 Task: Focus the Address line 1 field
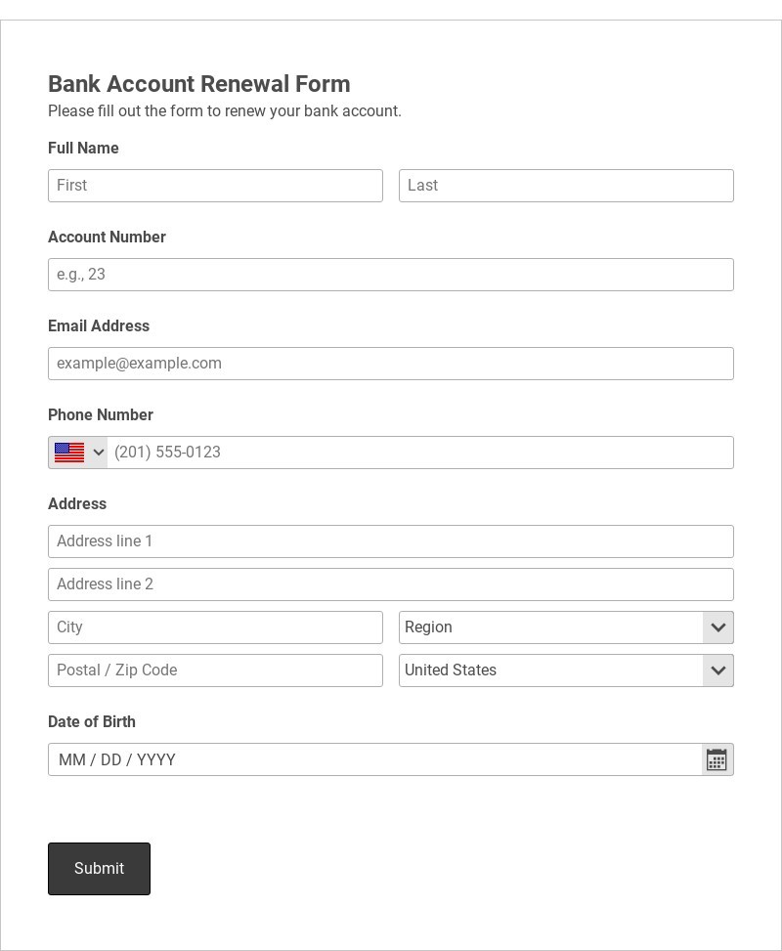[391, 541]
